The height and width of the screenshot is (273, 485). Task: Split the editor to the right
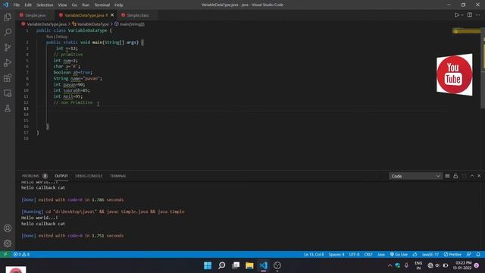point(470,15)
